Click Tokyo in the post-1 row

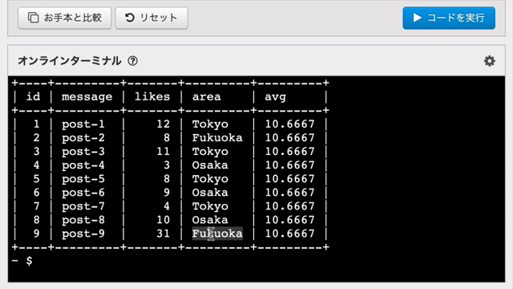point(210,124)
